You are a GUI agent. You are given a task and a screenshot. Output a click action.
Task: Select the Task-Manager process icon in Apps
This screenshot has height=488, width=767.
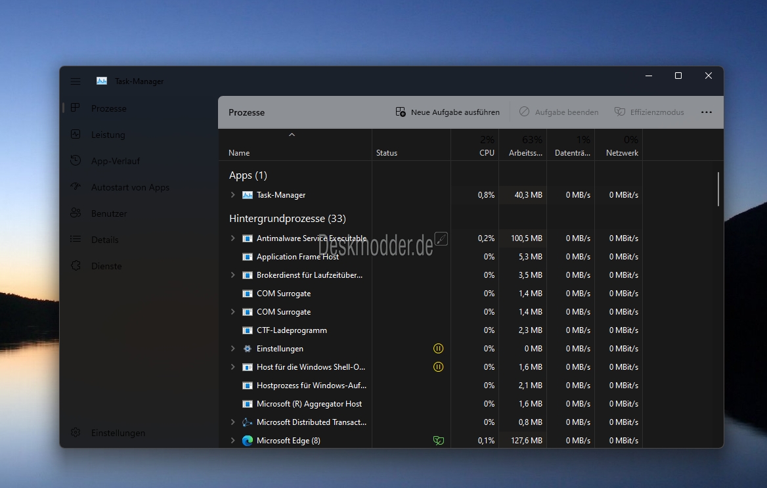point(248,195)
